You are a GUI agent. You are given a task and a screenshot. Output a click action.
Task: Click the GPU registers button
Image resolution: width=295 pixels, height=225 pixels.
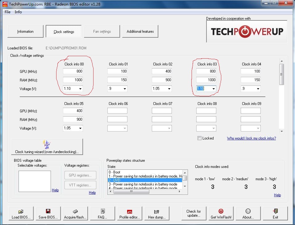click(80, 175)
